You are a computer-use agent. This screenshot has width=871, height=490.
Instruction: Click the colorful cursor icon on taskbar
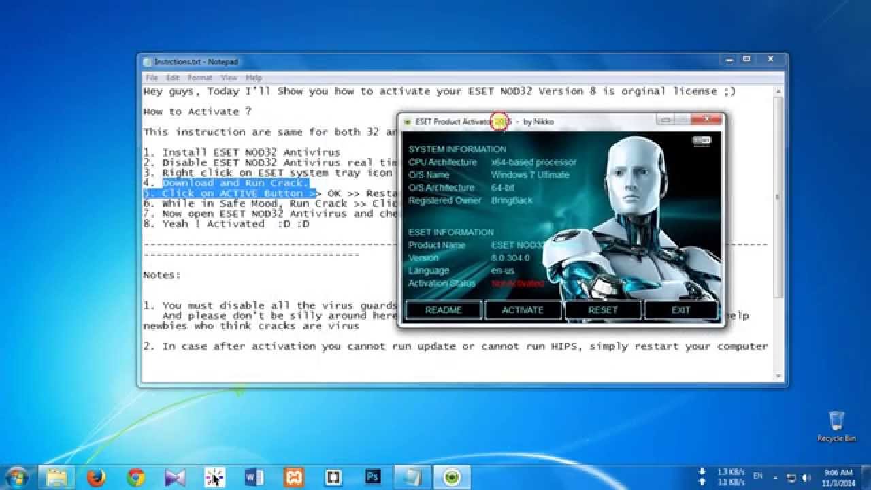214,477
